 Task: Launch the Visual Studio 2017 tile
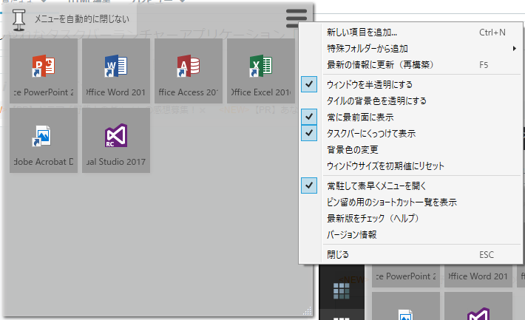point(116,140)
